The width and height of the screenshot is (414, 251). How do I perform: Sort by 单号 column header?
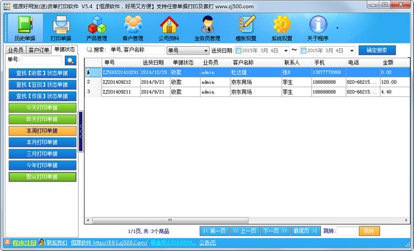121,63
